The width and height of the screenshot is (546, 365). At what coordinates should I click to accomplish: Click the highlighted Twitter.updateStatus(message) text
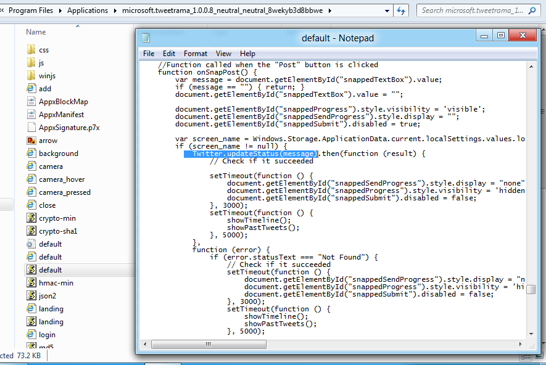coord(250,154)
